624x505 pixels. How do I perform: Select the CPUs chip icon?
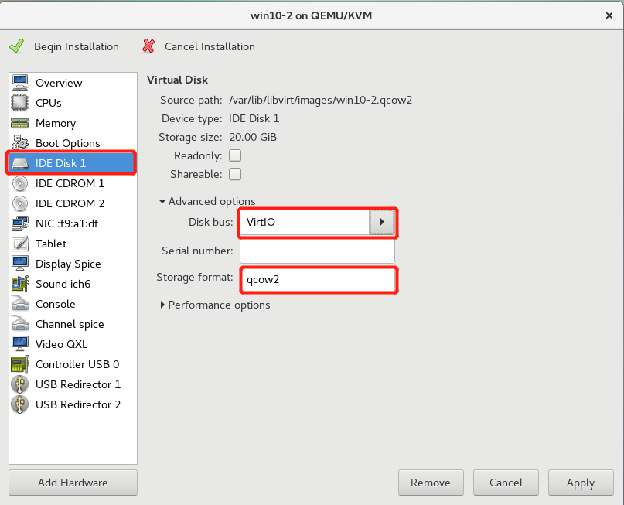(20, 103)
